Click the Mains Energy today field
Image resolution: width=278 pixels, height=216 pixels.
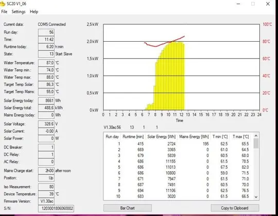point(46,115)
